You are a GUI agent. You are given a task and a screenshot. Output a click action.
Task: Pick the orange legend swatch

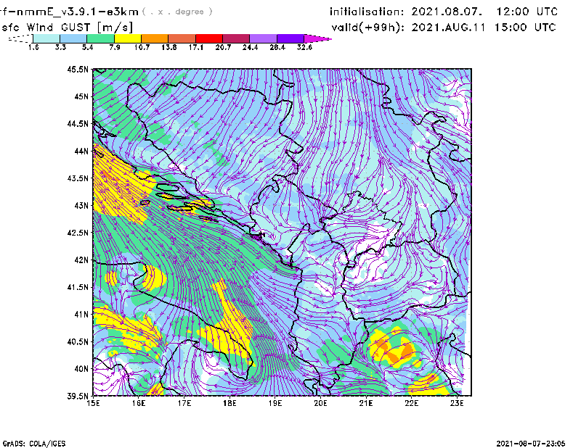tap(155, 38)
